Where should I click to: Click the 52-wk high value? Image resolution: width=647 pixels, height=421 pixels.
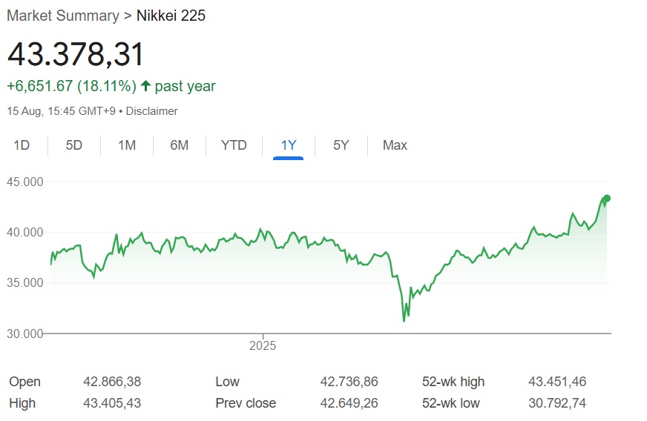556,382
